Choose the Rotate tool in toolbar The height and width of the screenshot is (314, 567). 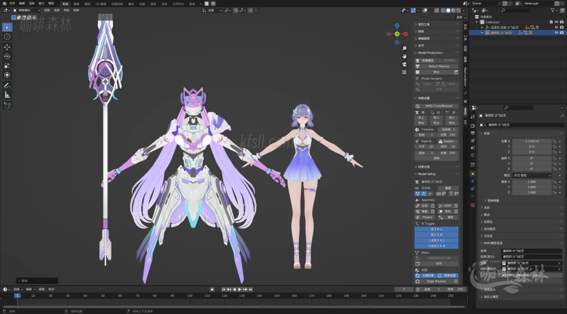click(7, 56)
